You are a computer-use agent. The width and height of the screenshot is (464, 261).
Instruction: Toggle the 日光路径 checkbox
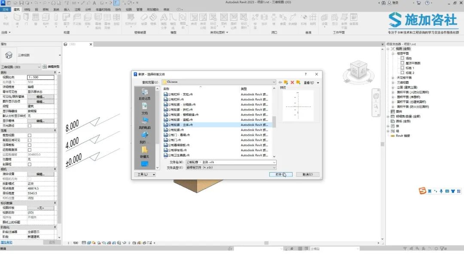30,126
